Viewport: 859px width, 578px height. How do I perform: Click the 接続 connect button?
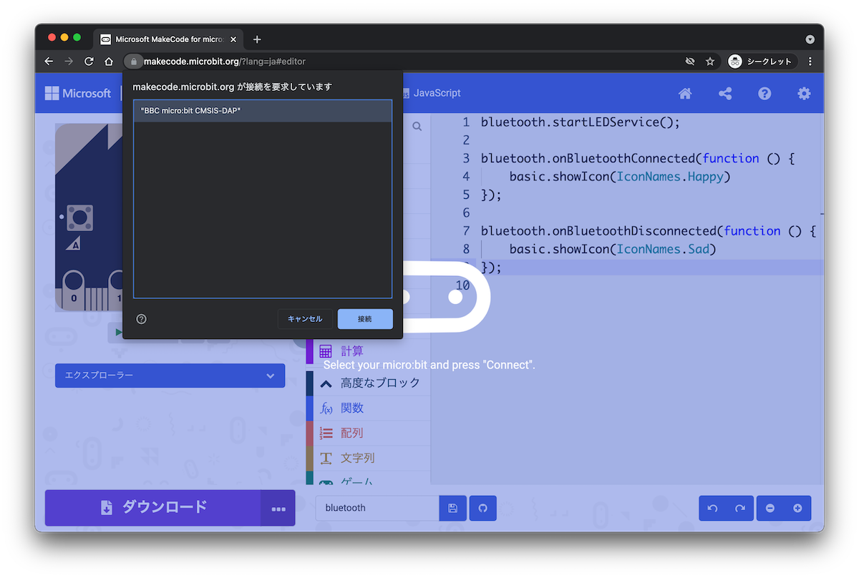point(365,319)
